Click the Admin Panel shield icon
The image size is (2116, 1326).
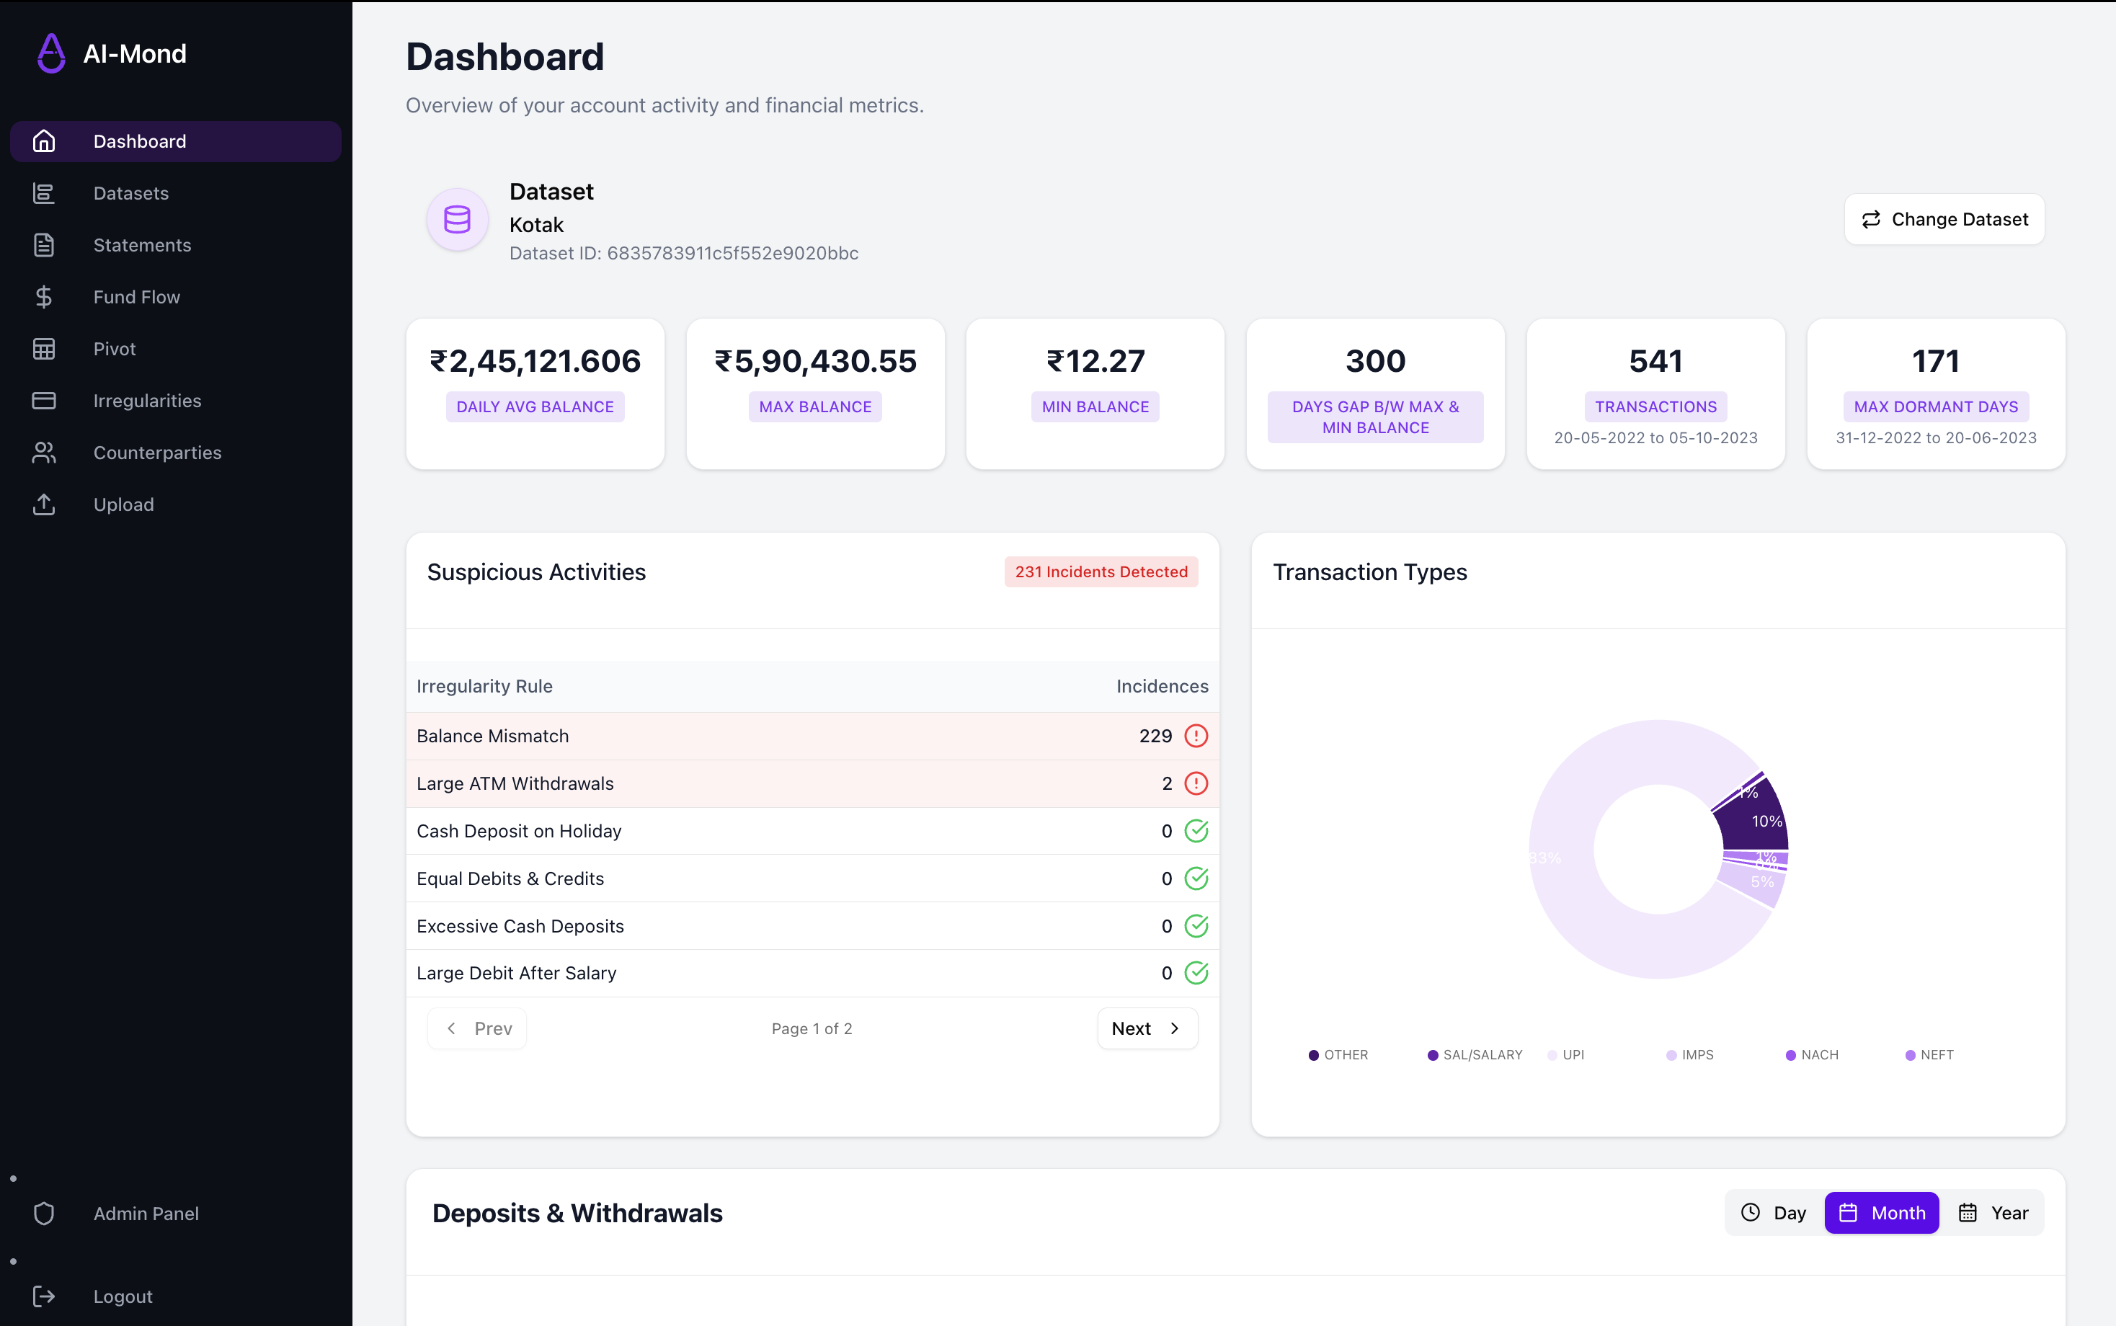pos(44,1214)
